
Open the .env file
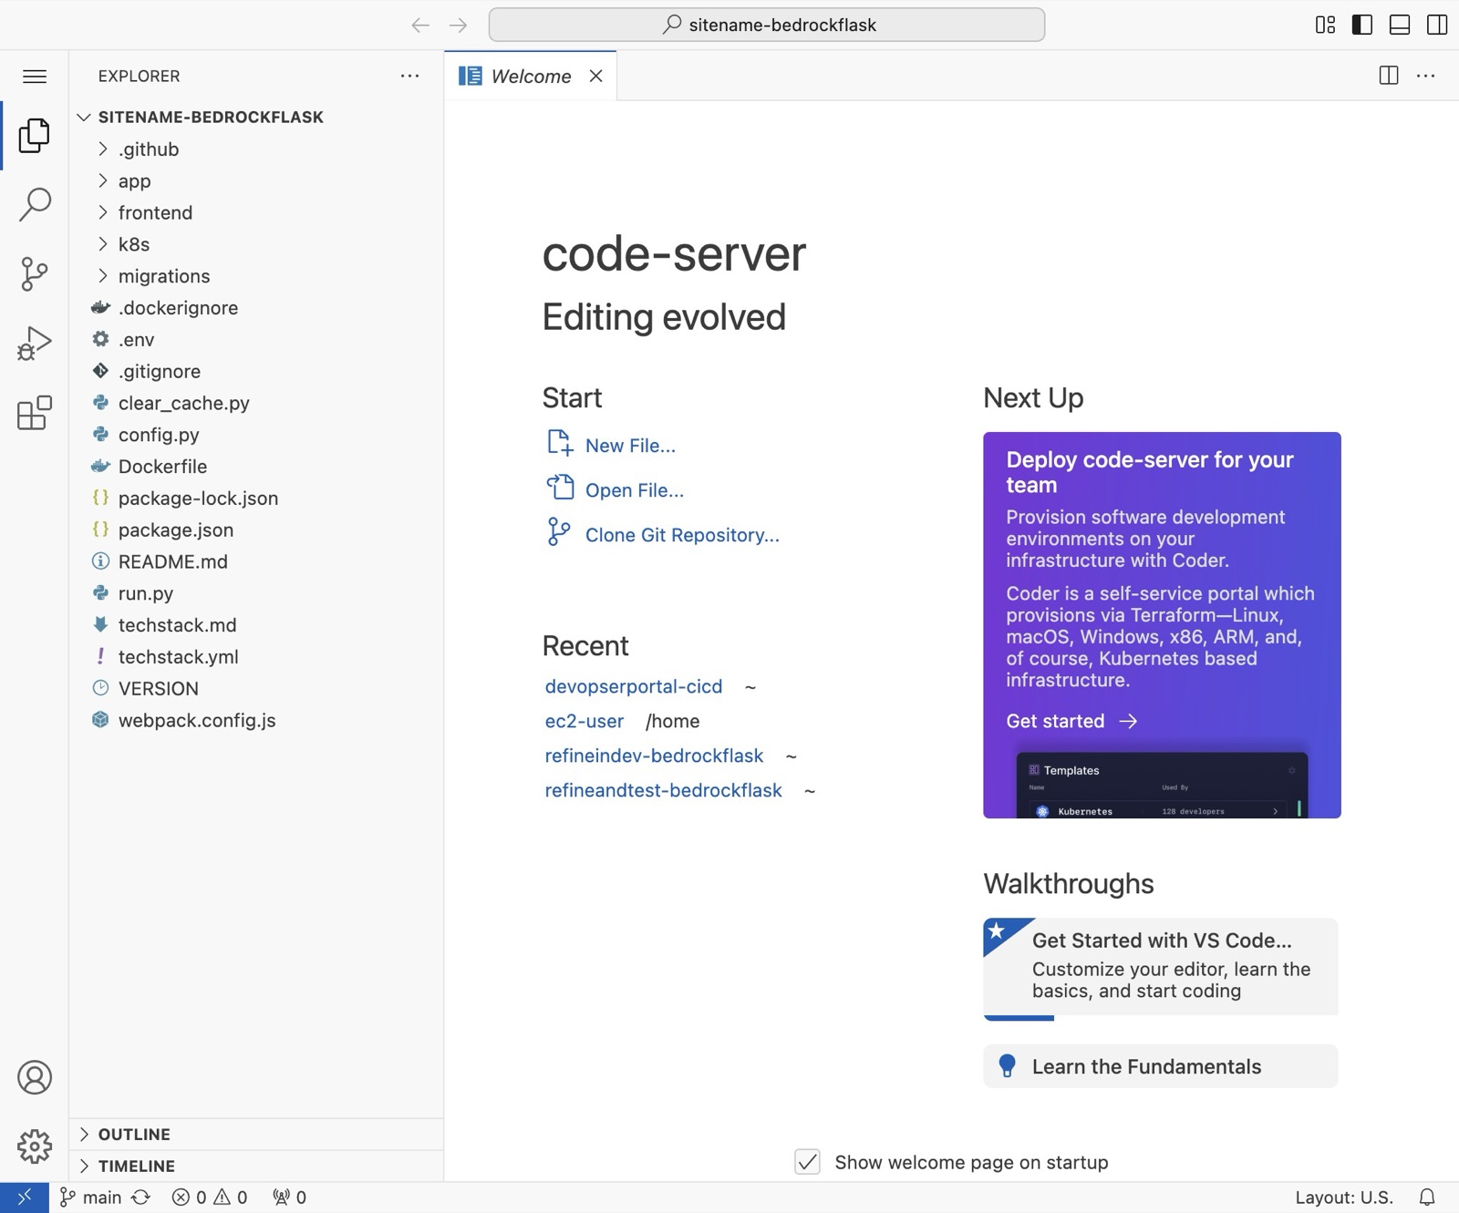point(255,340)
